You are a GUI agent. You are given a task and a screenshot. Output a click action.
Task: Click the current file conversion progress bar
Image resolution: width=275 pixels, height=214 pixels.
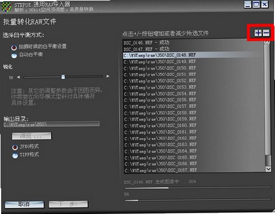pyautogui.click(x=198, y=188)
